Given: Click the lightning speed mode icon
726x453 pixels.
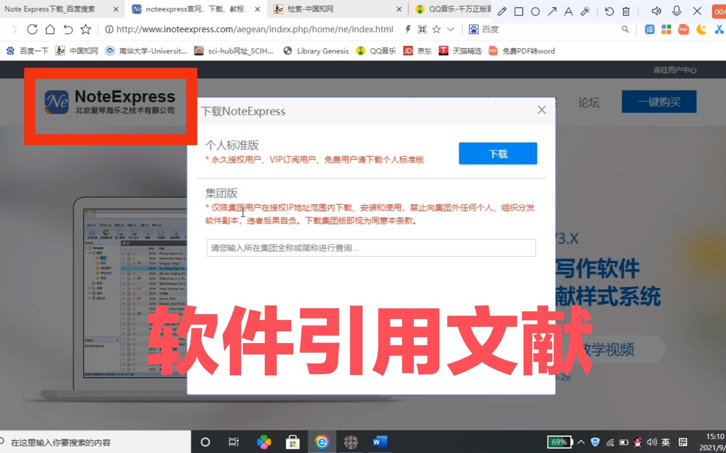Looking at the screenshot, I should pyautogui.click(x=408, y=29).
